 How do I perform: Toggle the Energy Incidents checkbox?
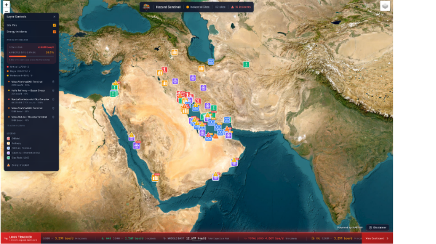pyautogui.click(x=54, y=32)
